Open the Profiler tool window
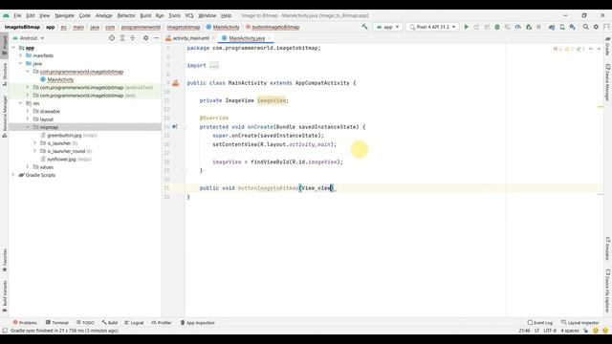The image size is (612, 344). pos(162,323)
